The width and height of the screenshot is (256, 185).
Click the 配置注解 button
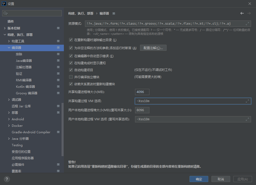153,48
